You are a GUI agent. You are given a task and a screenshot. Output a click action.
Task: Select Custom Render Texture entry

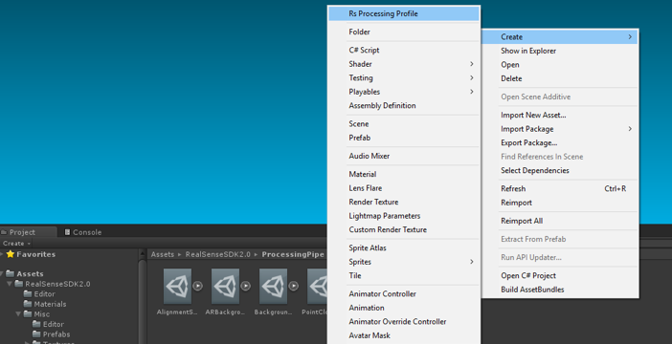(x=404, y=229)
